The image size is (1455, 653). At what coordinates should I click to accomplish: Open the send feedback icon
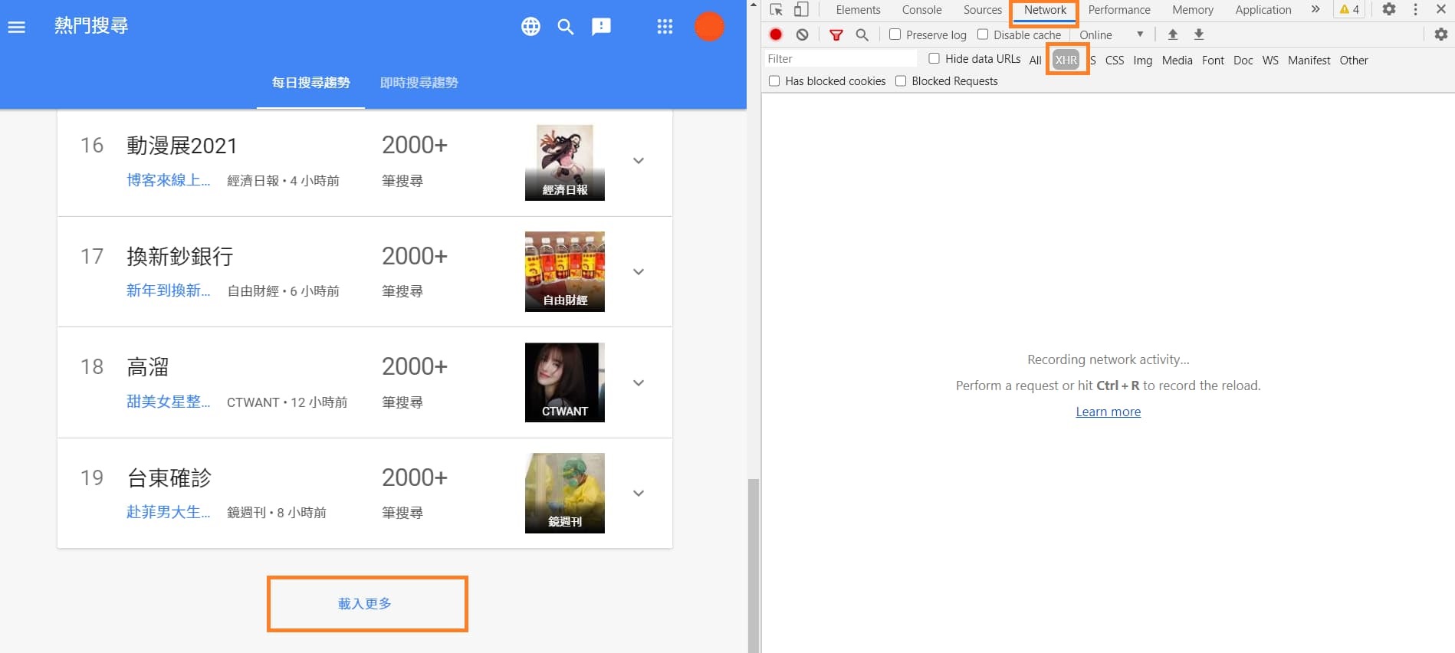[x=601, y=27]
